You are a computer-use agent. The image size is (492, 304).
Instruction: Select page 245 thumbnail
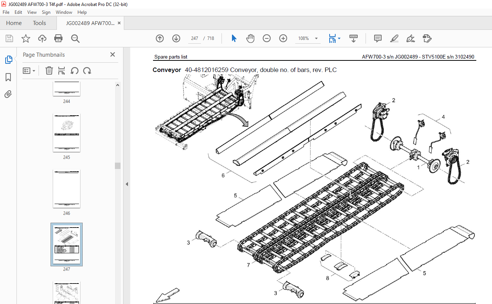click(67, 133)
